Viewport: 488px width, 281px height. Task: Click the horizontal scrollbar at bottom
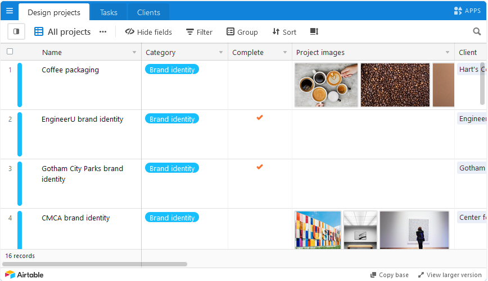click(94, 264)
